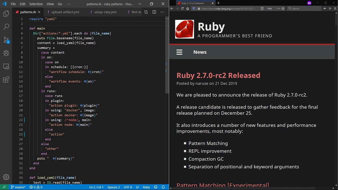Image resolution: width=338 pixels, height=190 pixels.
Task: Click the Firefox Search box
Action: [304, 8]
